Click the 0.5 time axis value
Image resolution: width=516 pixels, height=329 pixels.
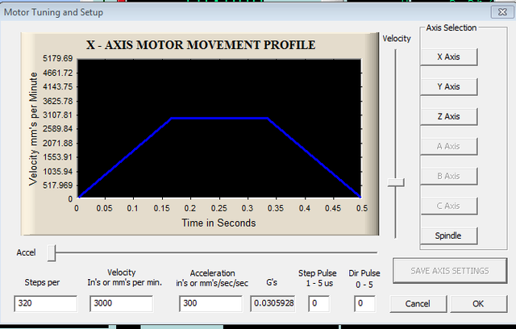coord(362,209)
